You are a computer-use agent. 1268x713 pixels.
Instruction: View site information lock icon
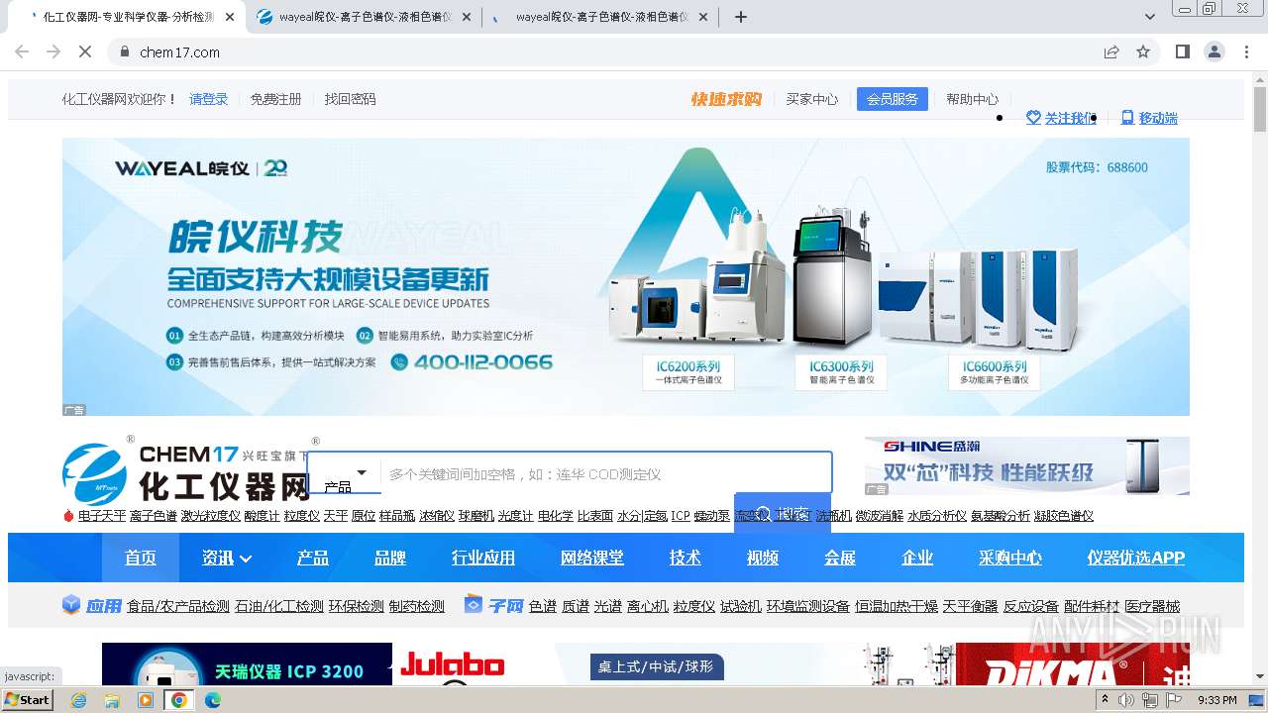click(x=124, y=51)
